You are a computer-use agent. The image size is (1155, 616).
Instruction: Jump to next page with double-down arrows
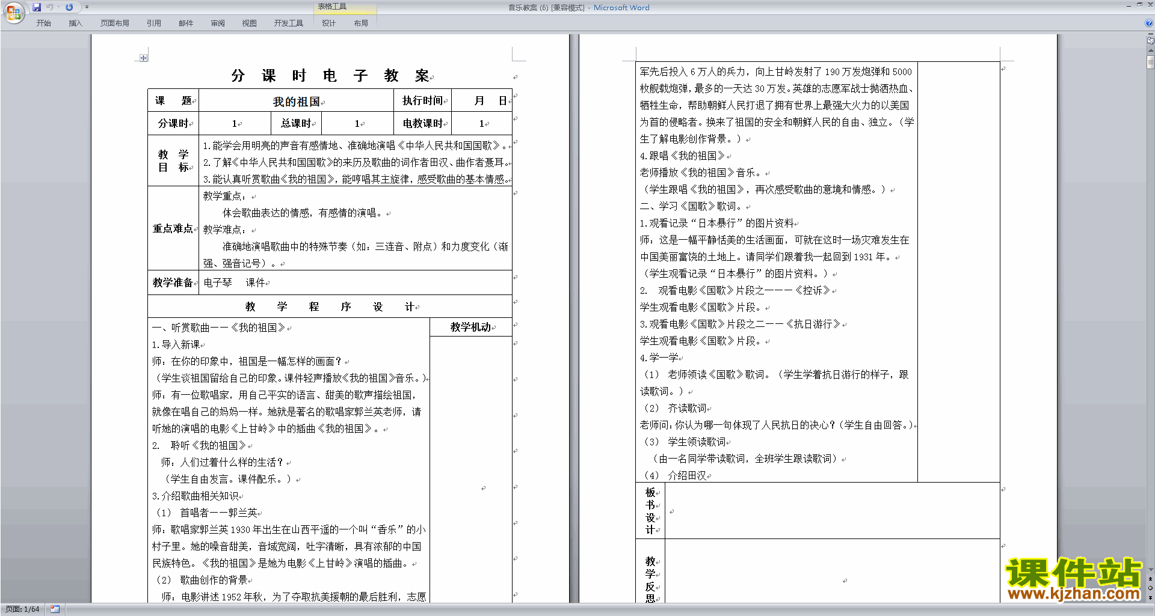pos(1150,597)
